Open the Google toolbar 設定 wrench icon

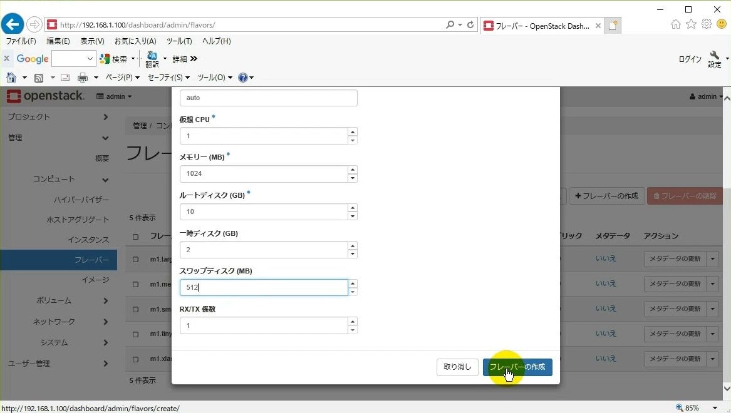(715, 59)
